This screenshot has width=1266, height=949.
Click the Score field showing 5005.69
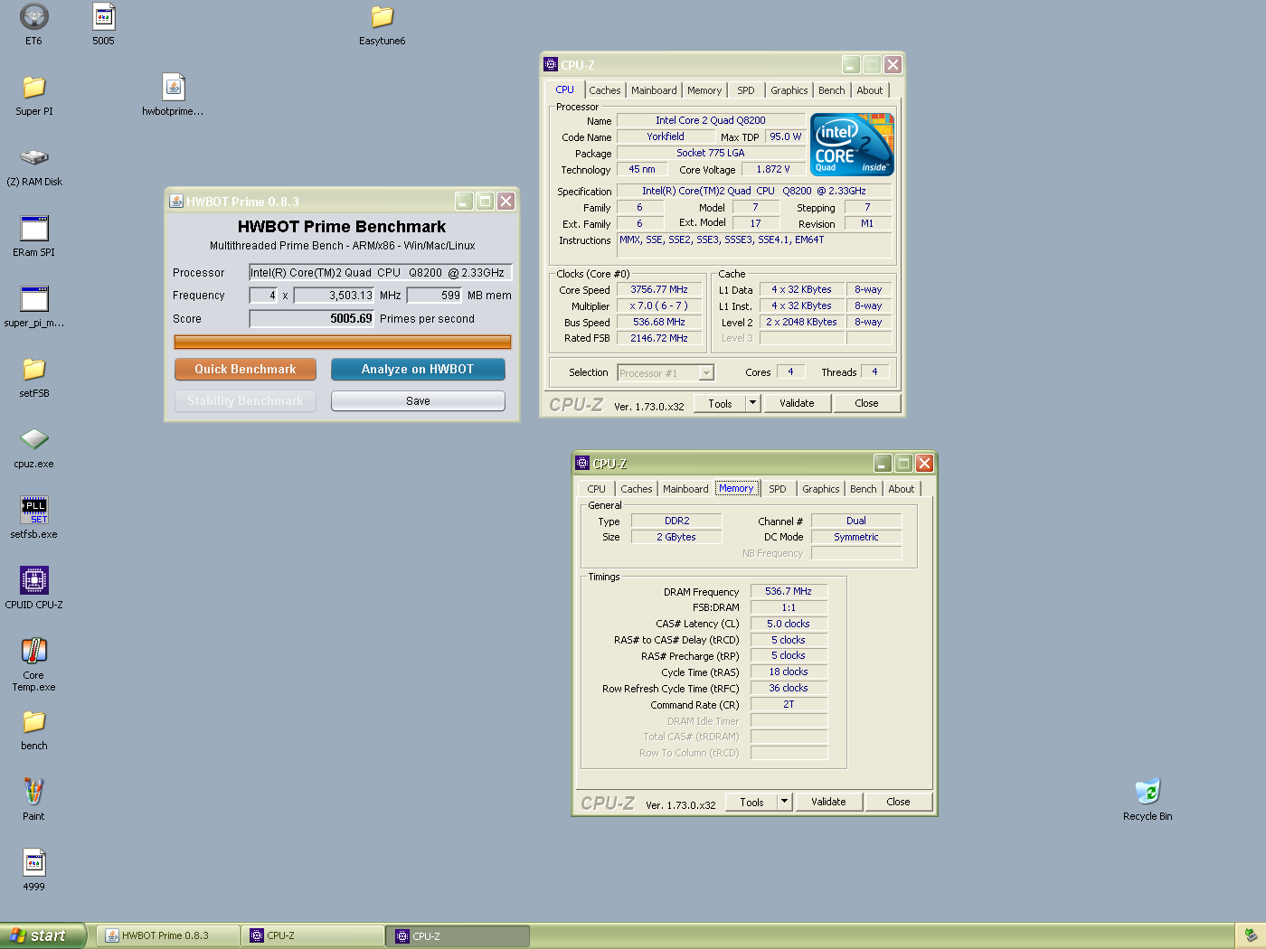click(312, 318)
